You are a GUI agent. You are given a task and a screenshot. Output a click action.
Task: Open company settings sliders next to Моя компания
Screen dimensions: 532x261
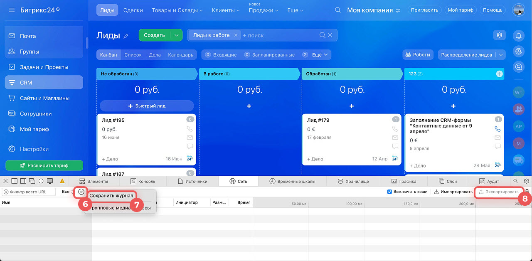pos(398,10)
